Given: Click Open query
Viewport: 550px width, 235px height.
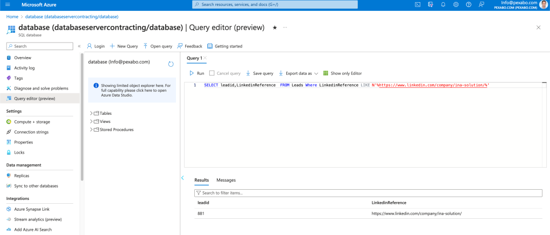Looking at the screenshot, I should tap(158, 46).
